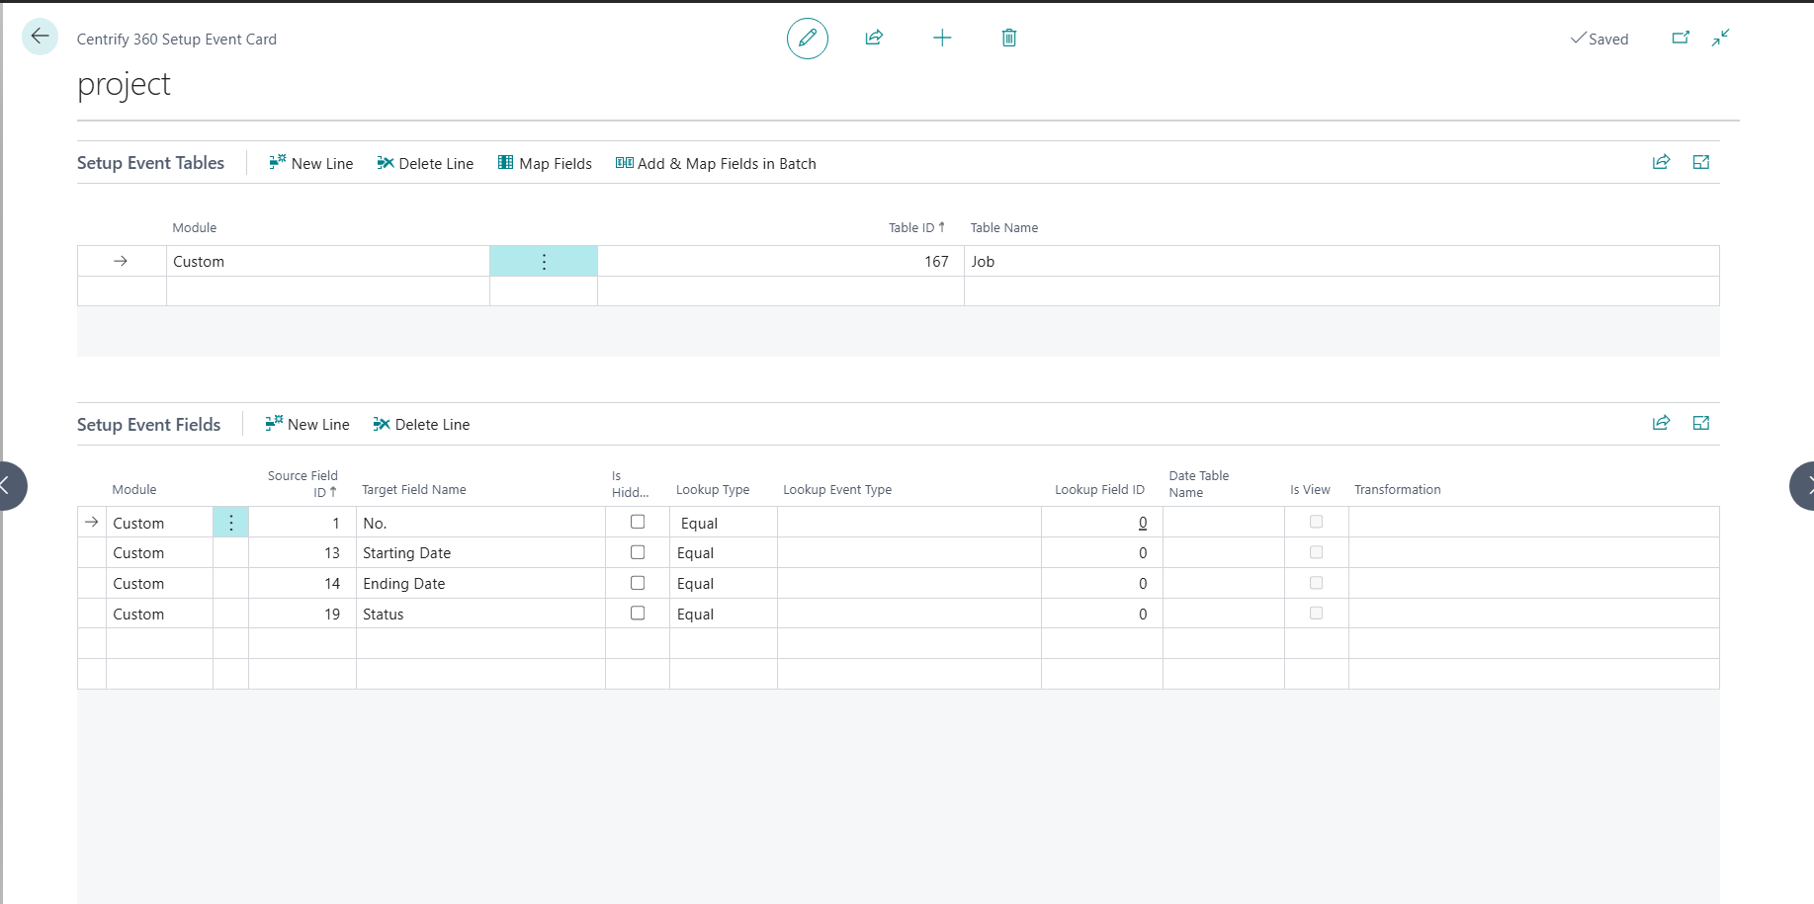Image resolution: width=1814 pixels, height=904 pixels.
Task: Sort by the Table ID column header
Action: pos(916,227)
